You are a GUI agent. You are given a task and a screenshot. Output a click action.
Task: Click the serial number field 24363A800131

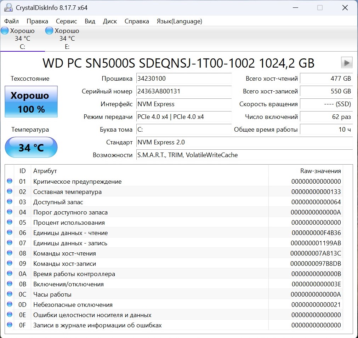(x=184, y=91)
